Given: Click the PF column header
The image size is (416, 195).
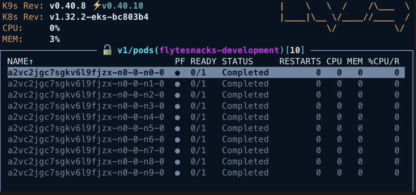Looking at the screenshot, I should point(180,61).
